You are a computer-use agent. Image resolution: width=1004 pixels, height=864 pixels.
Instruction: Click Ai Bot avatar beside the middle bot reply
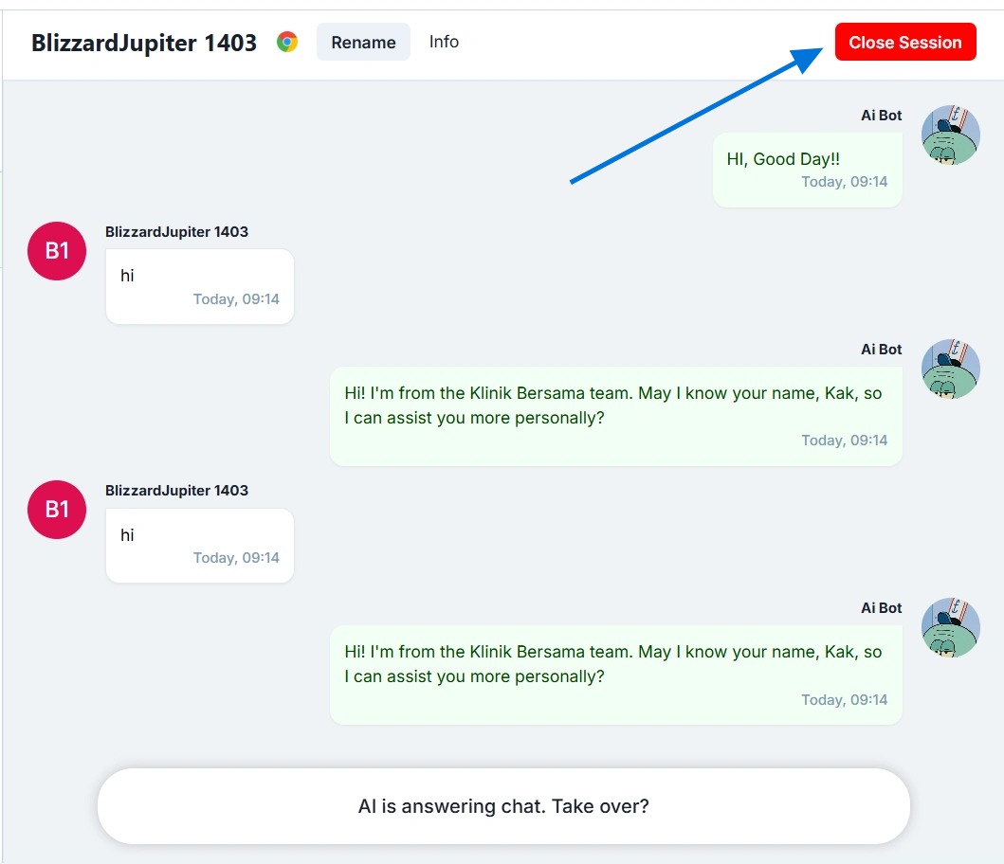pos(950,369)
